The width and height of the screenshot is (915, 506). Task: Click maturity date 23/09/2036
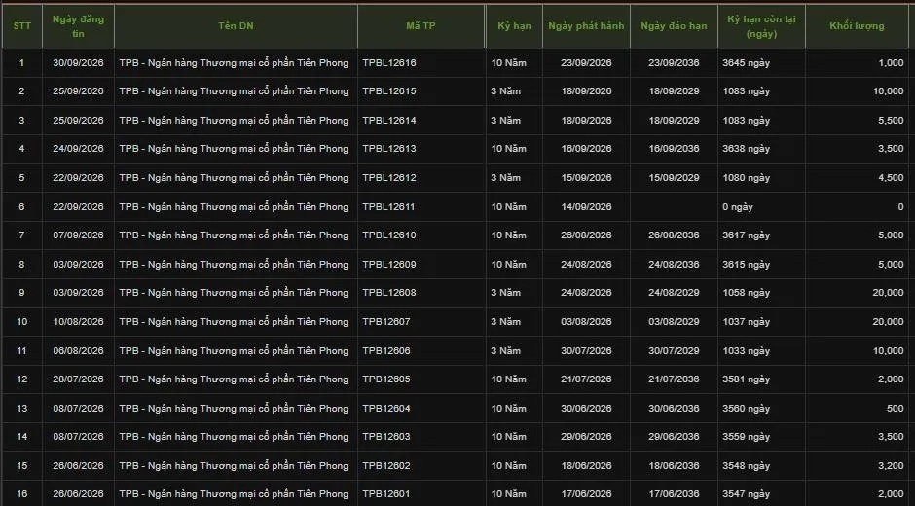click(674, 63)
